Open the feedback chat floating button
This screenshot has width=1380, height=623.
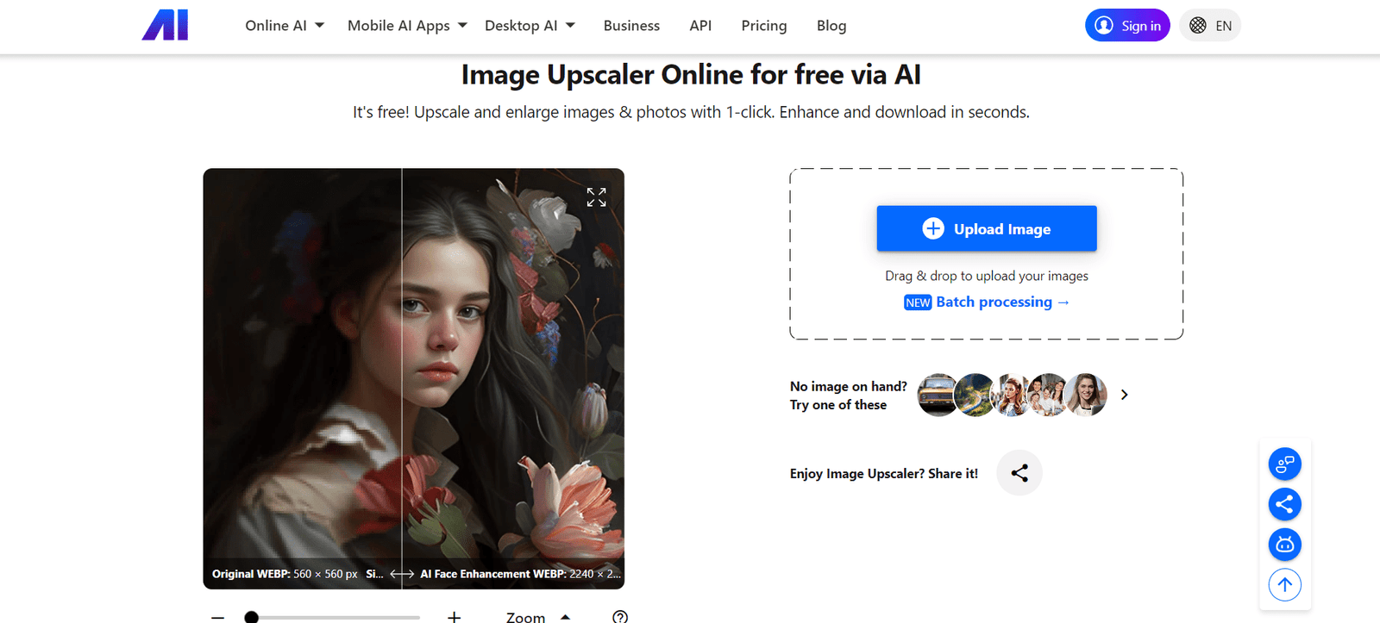(x=1284, y=464)
